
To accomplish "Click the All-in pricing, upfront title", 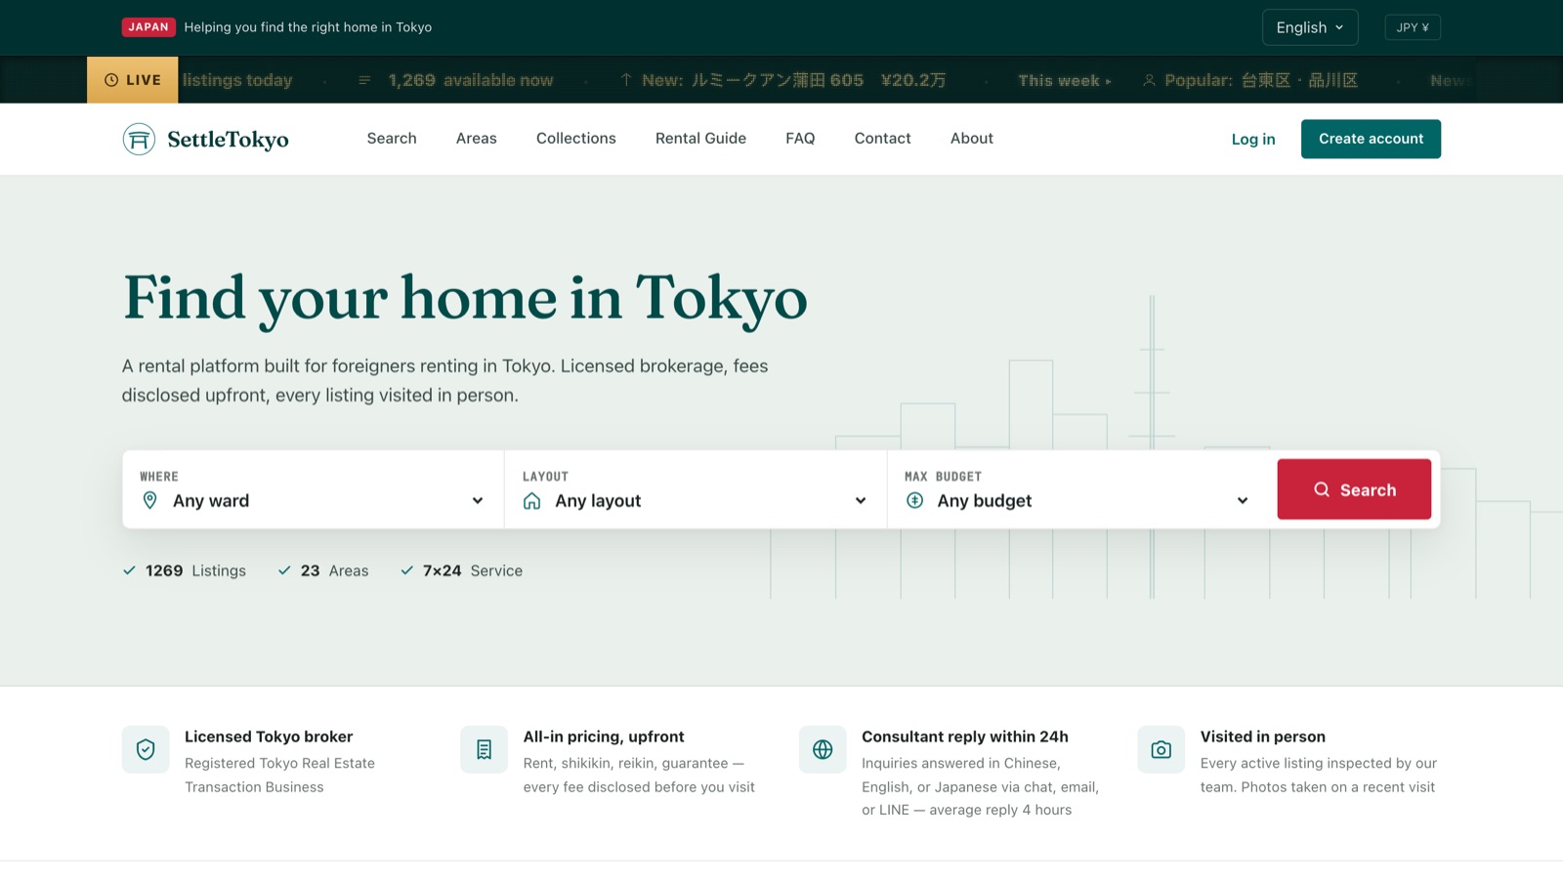I will (x=604, y=736).
